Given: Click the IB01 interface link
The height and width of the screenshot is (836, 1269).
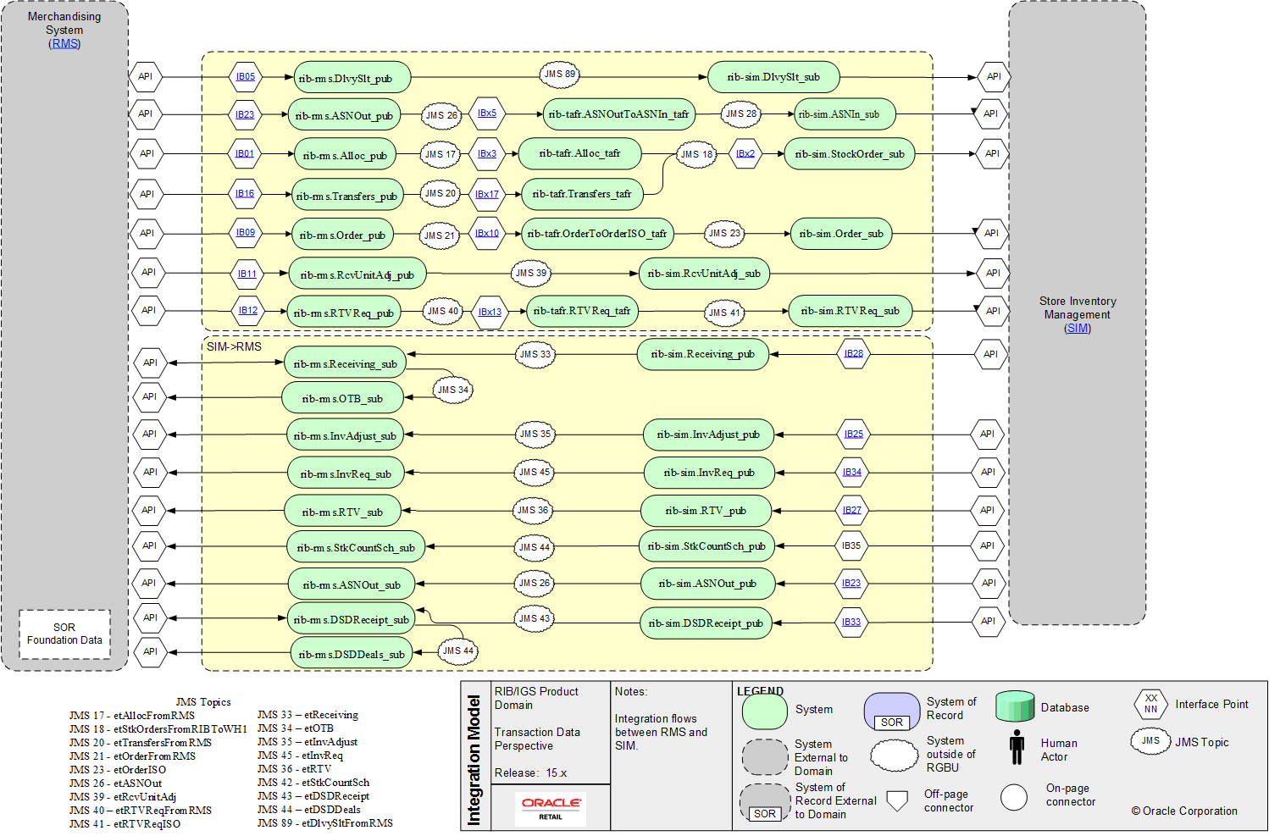Looking at the screenshot, I should pyautogui.click(x=245, y=153).
